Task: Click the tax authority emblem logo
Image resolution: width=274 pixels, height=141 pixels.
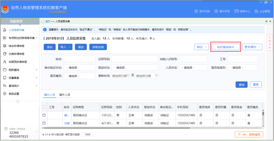Action: 5,10
